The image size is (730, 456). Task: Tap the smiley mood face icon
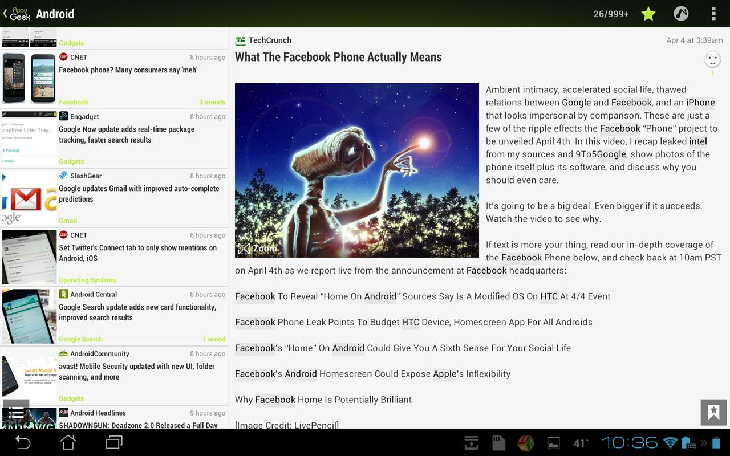(712, 60)
